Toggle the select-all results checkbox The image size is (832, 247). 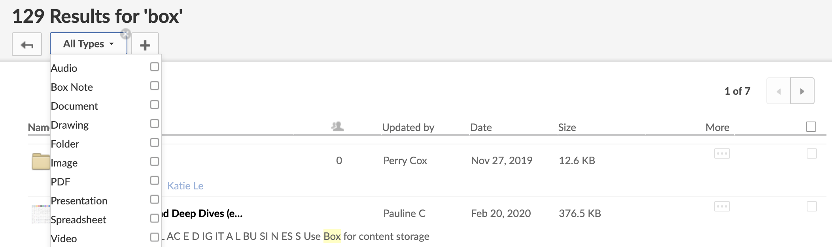[x=811, y=127]
